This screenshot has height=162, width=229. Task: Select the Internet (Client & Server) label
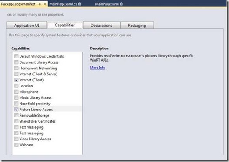click(38, 74)
